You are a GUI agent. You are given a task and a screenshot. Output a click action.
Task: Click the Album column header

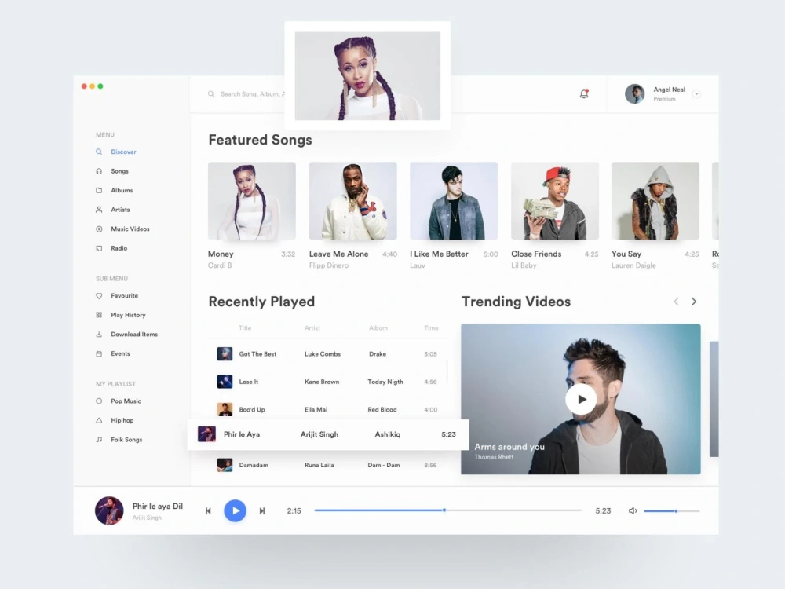(378, 328)
